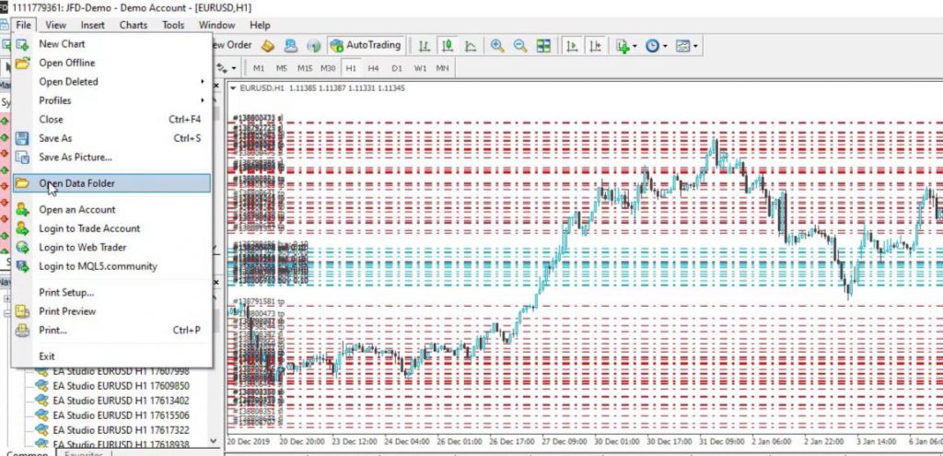This screenshot has width=943, height=456.
Task: Choose Close from File menu
Action: 111,119
